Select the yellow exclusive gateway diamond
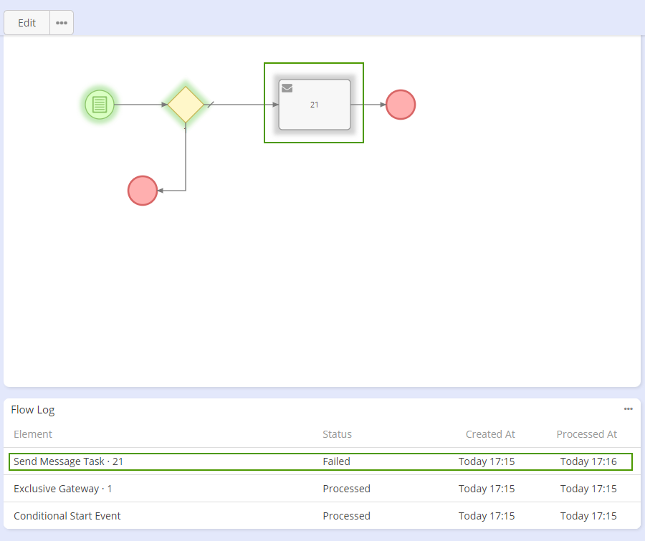 [x=186, y=105]
